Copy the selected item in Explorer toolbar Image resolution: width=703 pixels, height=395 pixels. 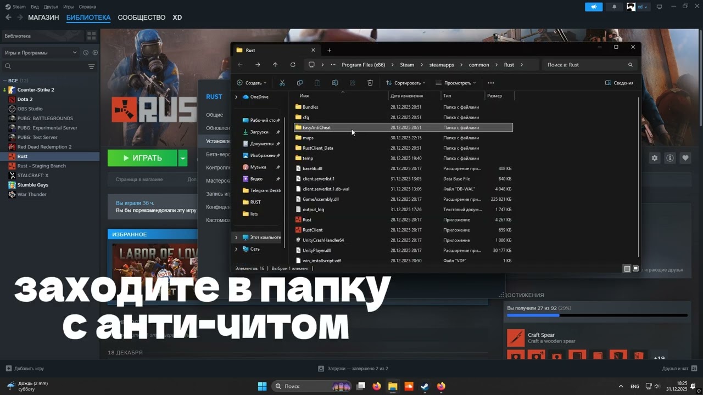[300, 83]
